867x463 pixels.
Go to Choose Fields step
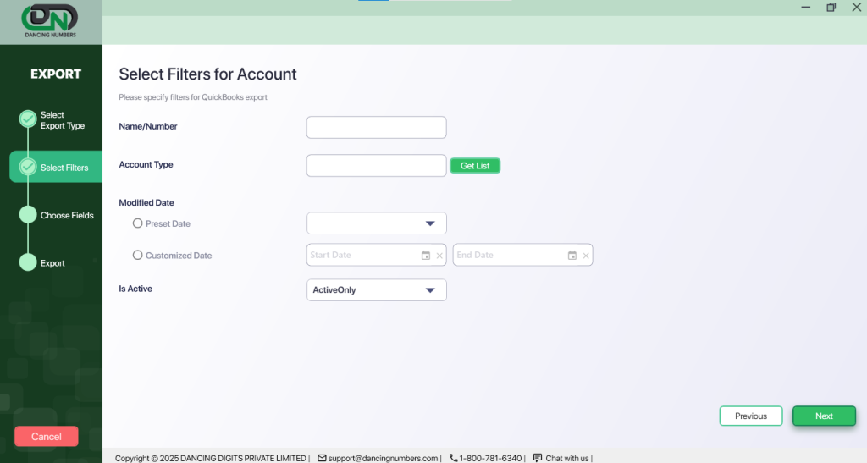tap(67, 216)
